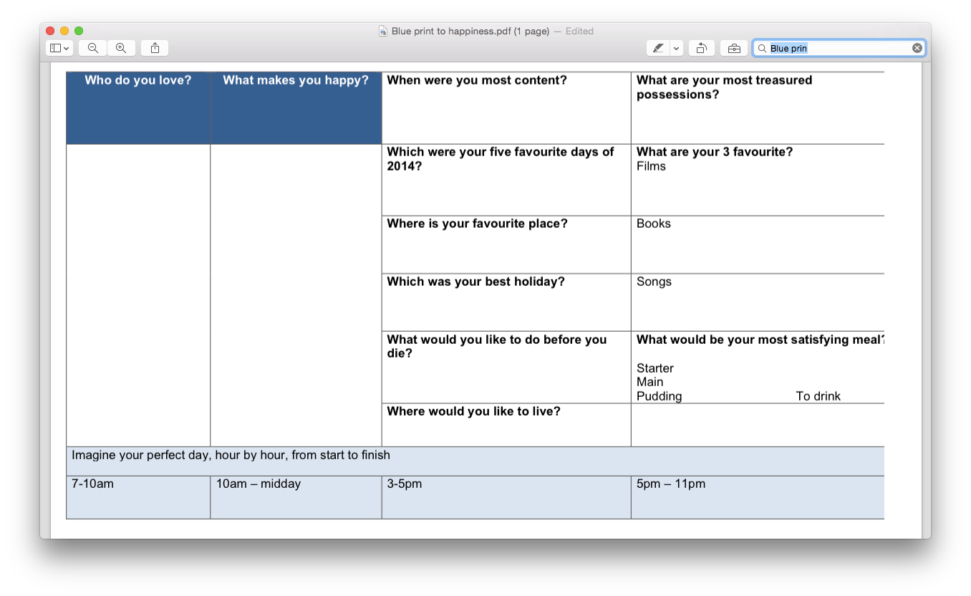Click the Where is your favourite place? cell
This screenshot has height=596, width=971.
point(506,244)
